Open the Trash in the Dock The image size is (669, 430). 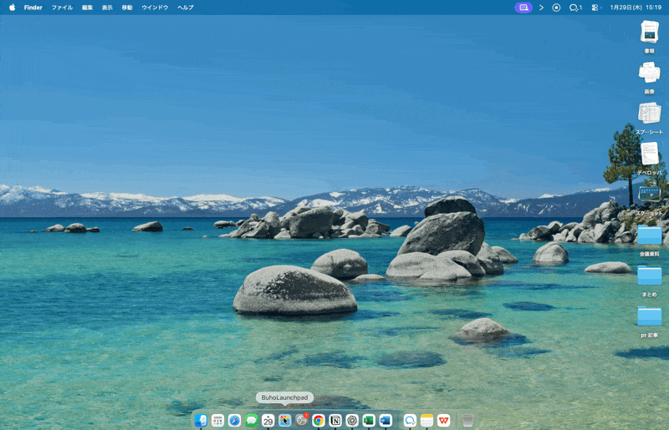pyautogui.click(x=467, y=421)
